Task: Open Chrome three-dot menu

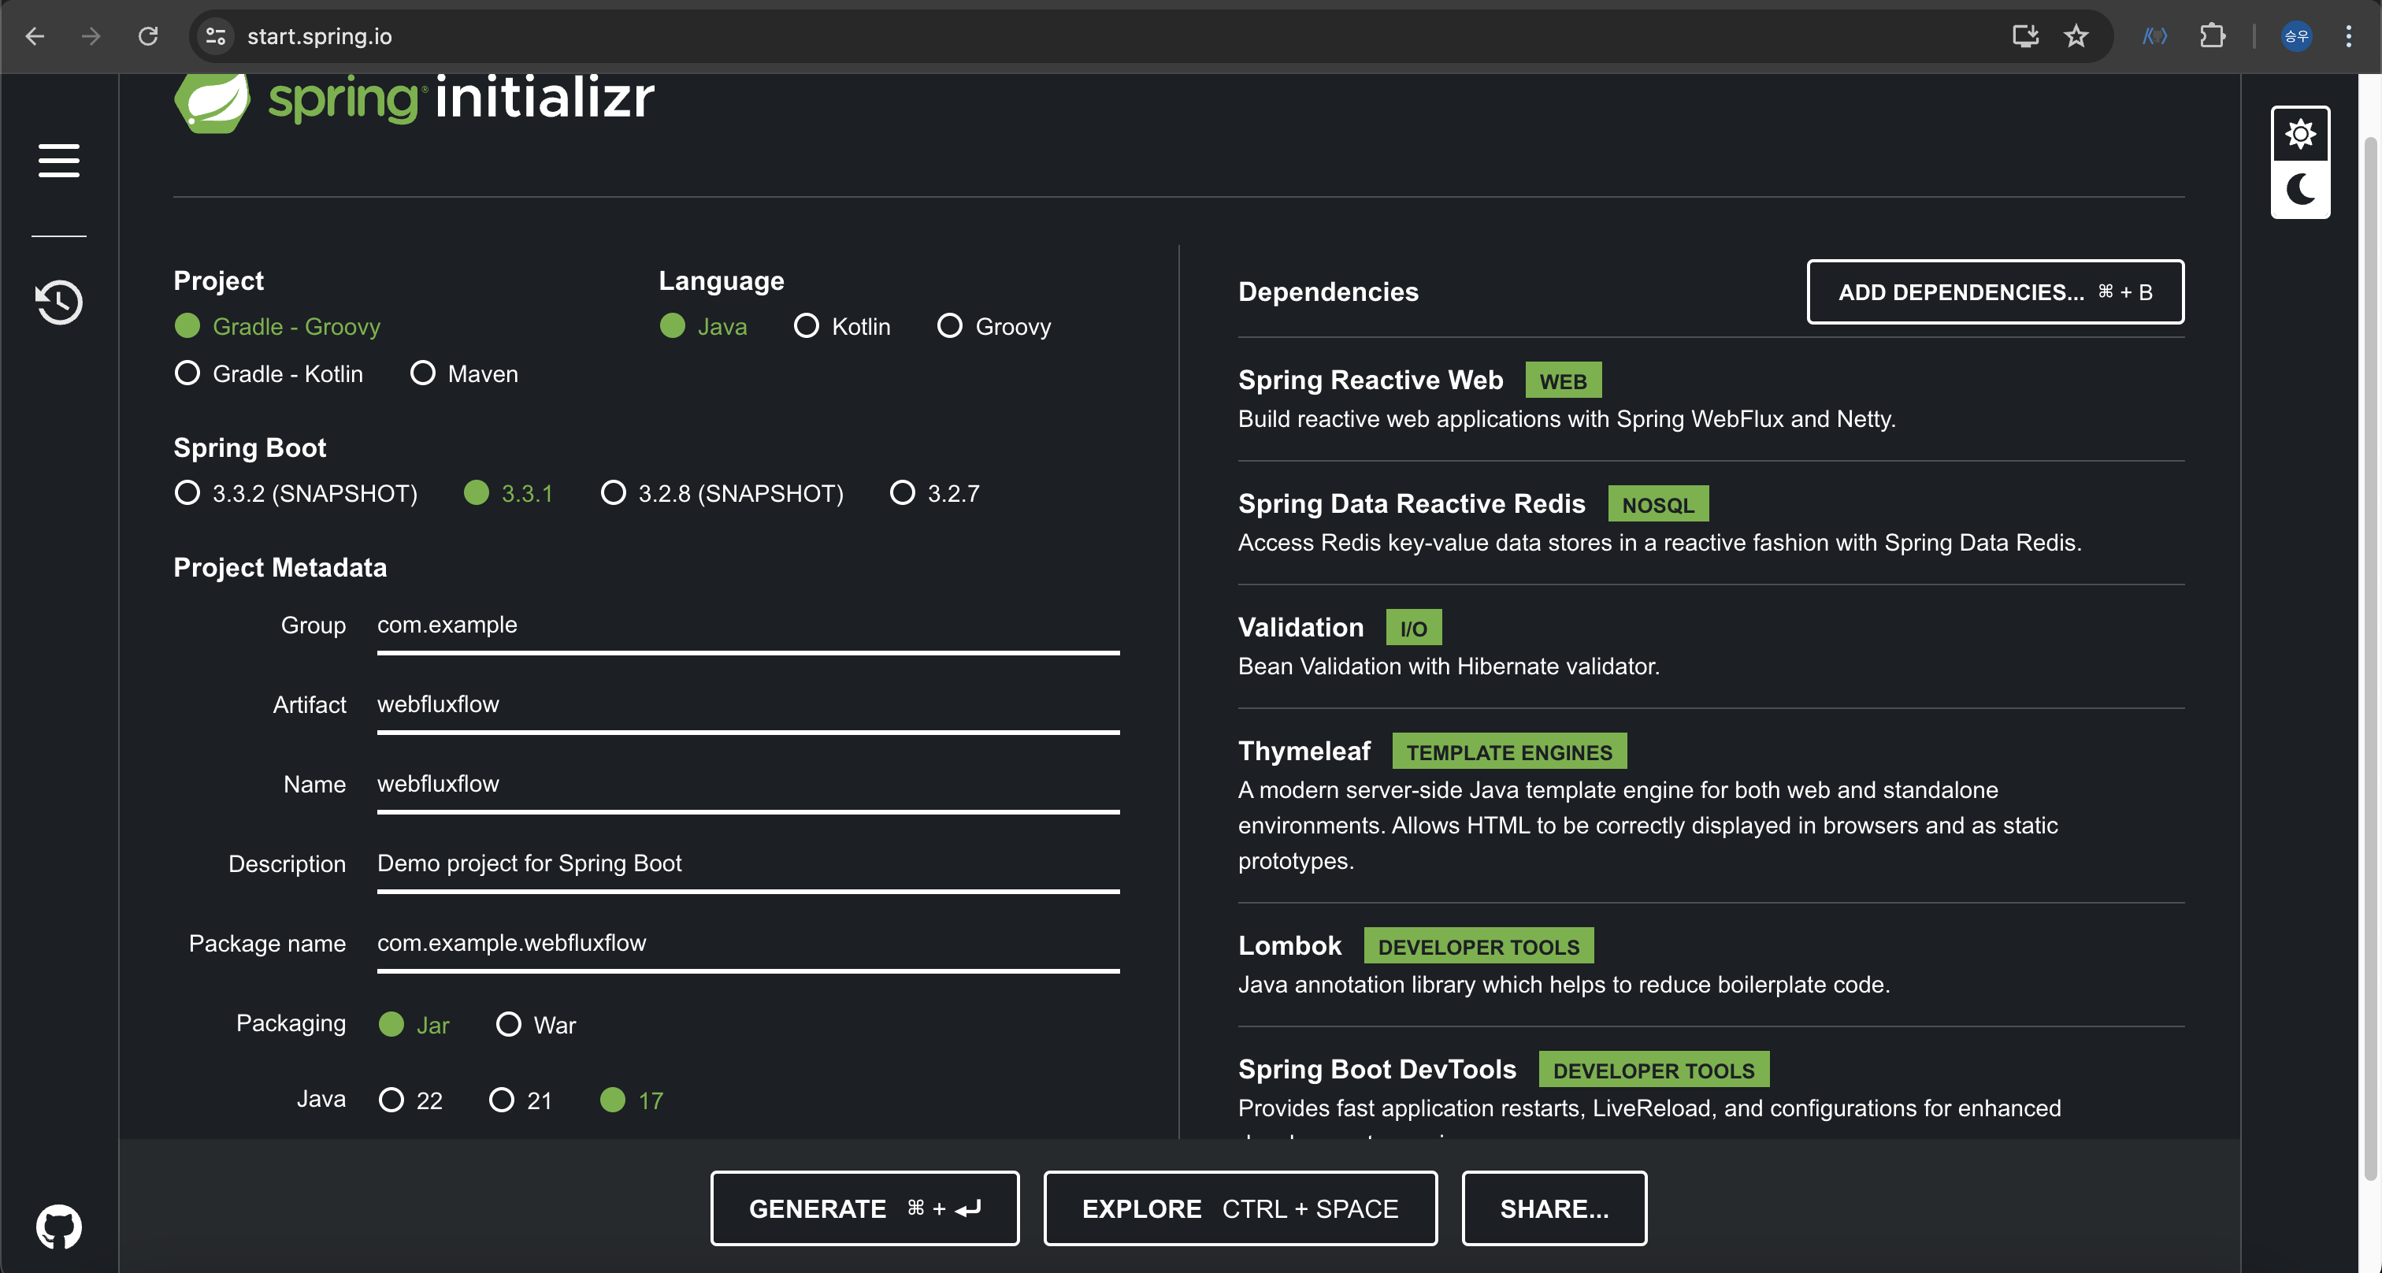Action: 2348,36
